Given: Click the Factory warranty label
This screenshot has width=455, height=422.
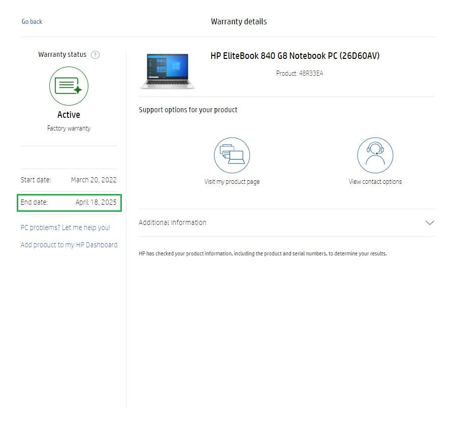Looking at the screenshot, I should (69, 128).
